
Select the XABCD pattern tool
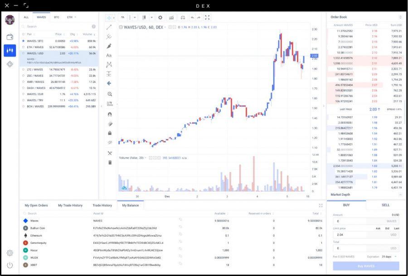(109, 65)
